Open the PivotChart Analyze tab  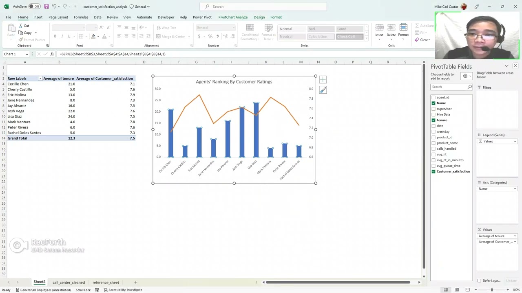pyautogui.click(x=233, y=17)
